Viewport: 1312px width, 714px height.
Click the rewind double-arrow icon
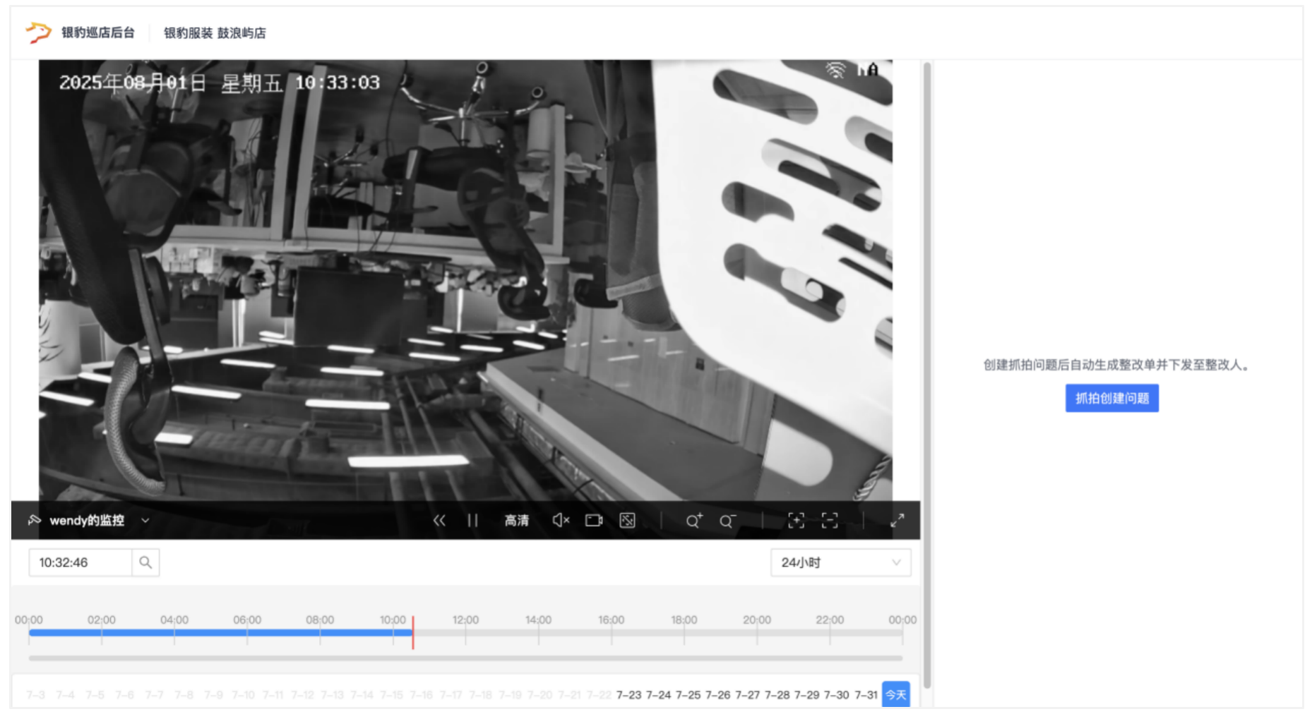[439, 521]
